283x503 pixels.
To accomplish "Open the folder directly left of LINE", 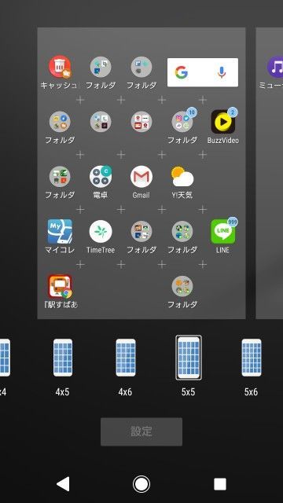I will 182,231.
